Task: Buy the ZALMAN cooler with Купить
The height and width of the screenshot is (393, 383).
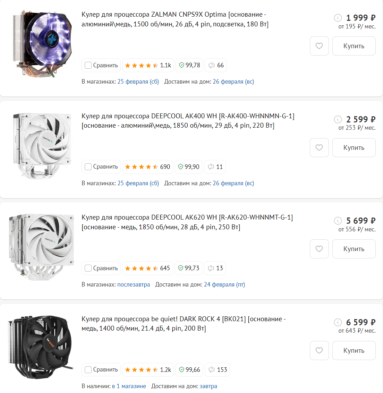Action: point(354,46)
